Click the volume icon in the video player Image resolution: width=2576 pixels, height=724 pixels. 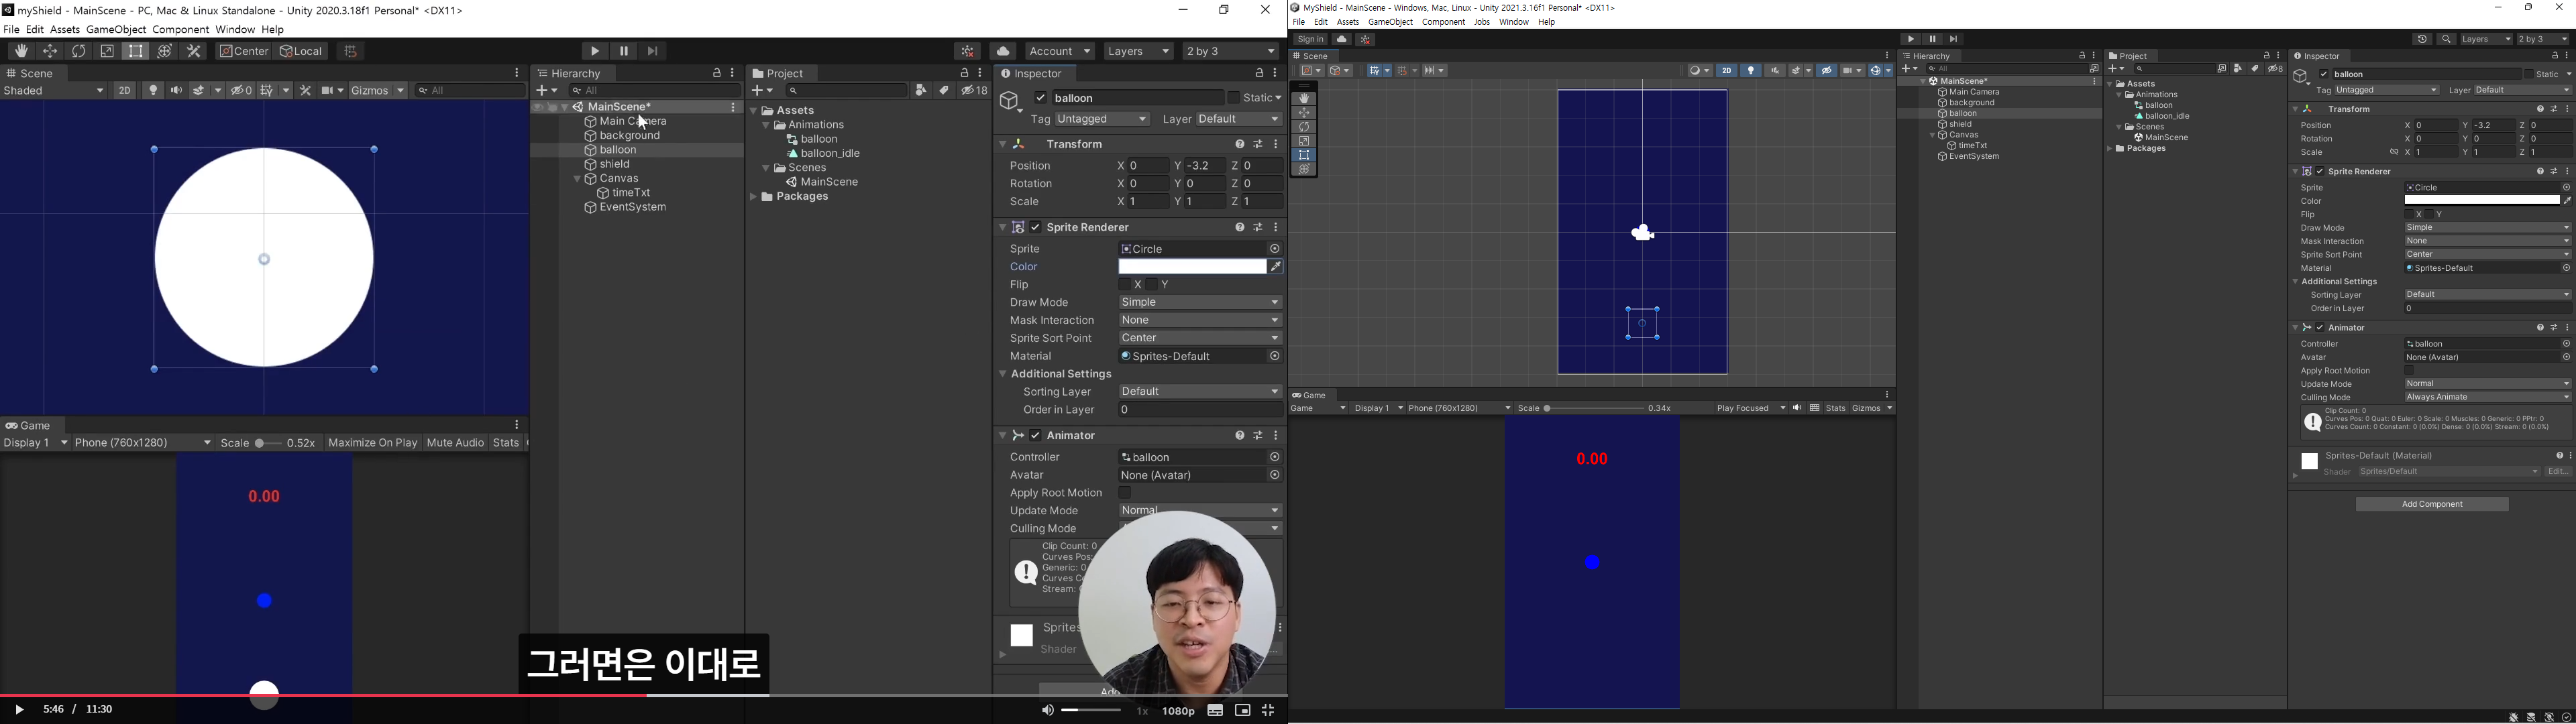1047,711
